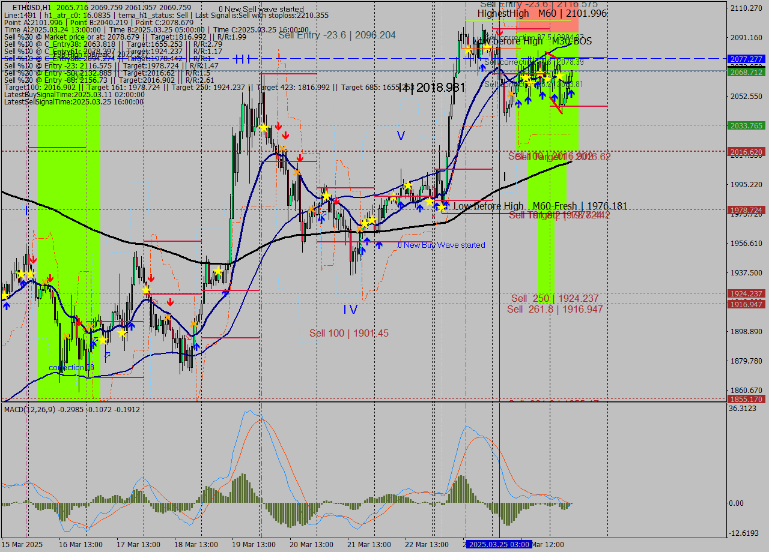Click the orange X marker near the 18 Mar candles
The height and width of the screenshot is (552, 769).
(193, 324)
